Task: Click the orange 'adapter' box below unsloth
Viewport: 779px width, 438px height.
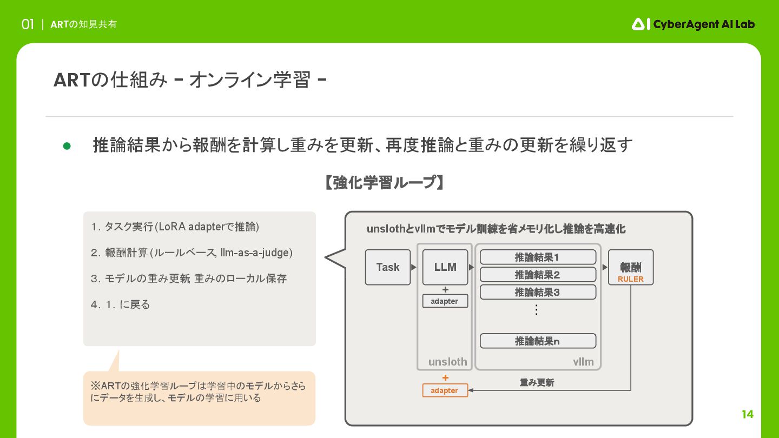Action: pos(445,390)
